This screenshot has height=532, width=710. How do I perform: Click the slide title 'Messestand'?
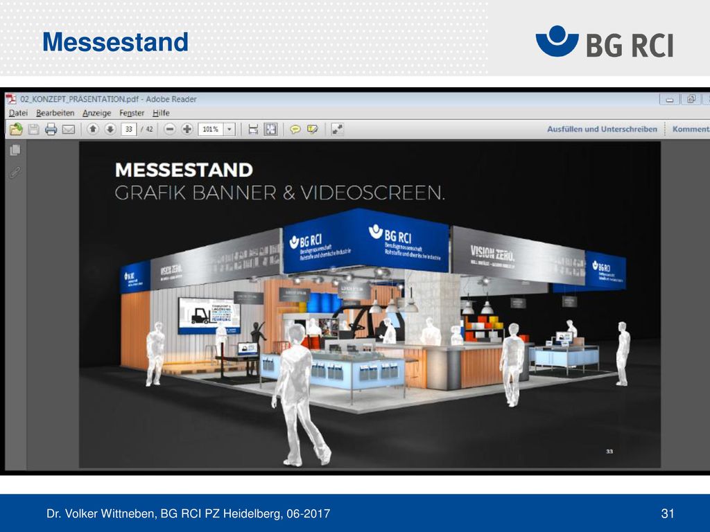tap(116, 42)
